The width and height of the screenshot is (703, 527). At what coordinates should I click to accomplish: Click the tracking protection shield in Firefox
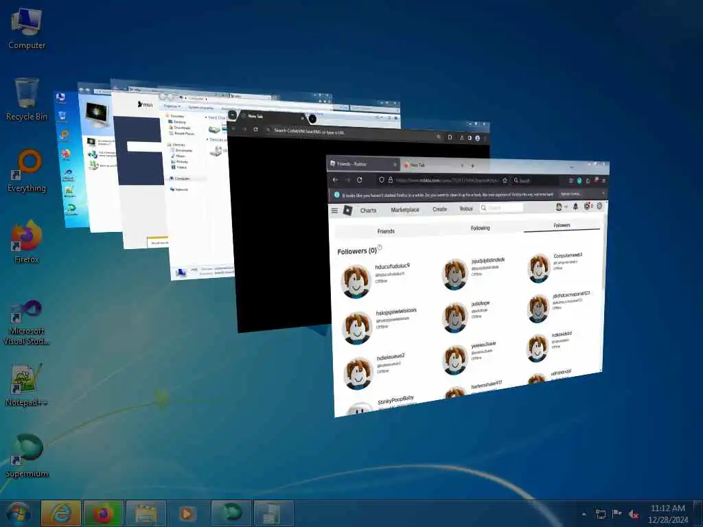(x=382, y=180)
